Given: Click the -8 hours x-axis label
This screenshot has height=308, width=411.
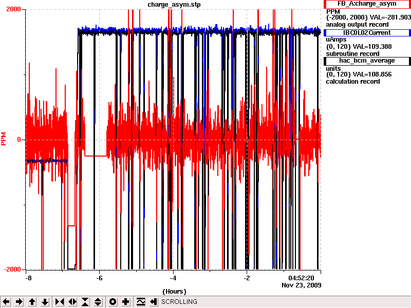Looking at the screenshot, I should [x=28, y=278].
